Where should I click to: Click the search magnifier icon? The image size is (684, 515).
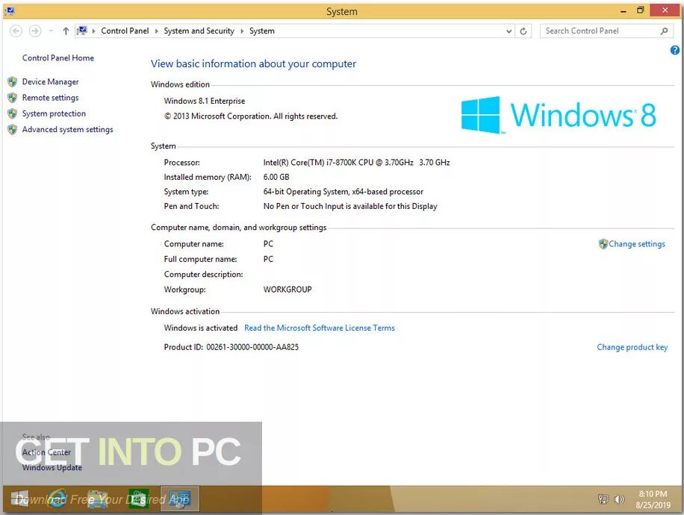(664, 31)
